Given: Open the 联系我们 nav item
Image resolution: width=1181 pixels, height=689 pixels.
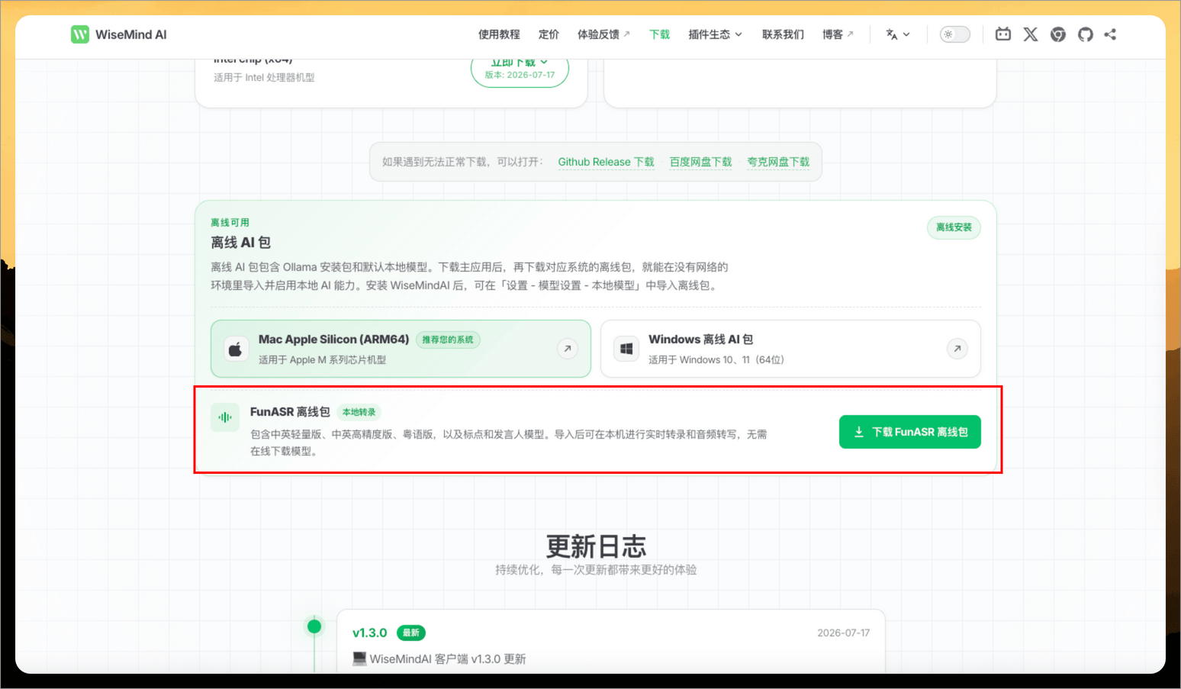Looking at the screenshot, I should tap(783, 34).
